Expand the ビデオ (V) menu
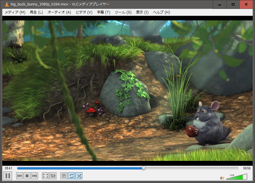Viewport: 255px width, 183px height. (84, 12)
